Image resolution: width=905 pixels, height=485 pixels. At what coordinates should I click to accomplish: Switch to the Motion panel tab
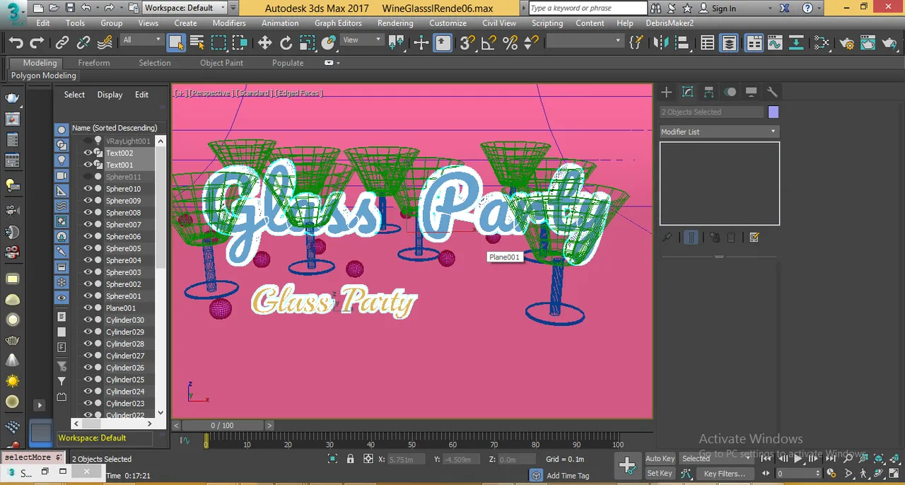pos(730,92)
